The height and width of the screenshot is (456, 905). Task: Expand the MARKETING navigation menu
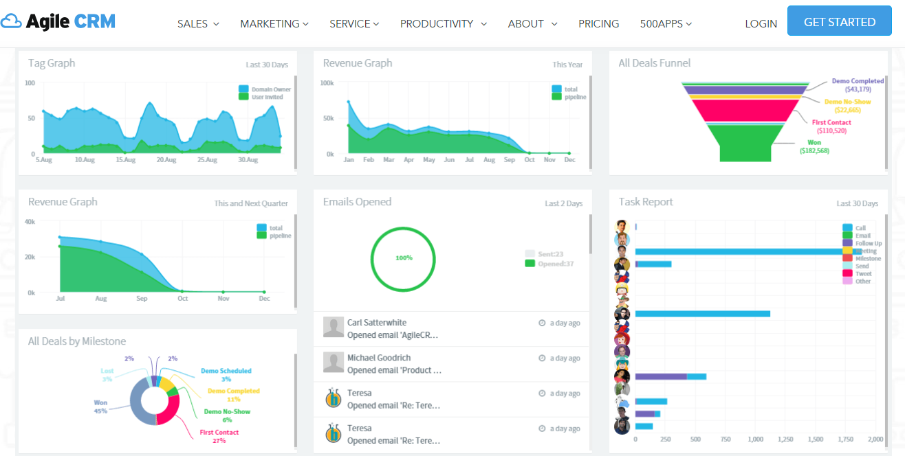point(274,23)
